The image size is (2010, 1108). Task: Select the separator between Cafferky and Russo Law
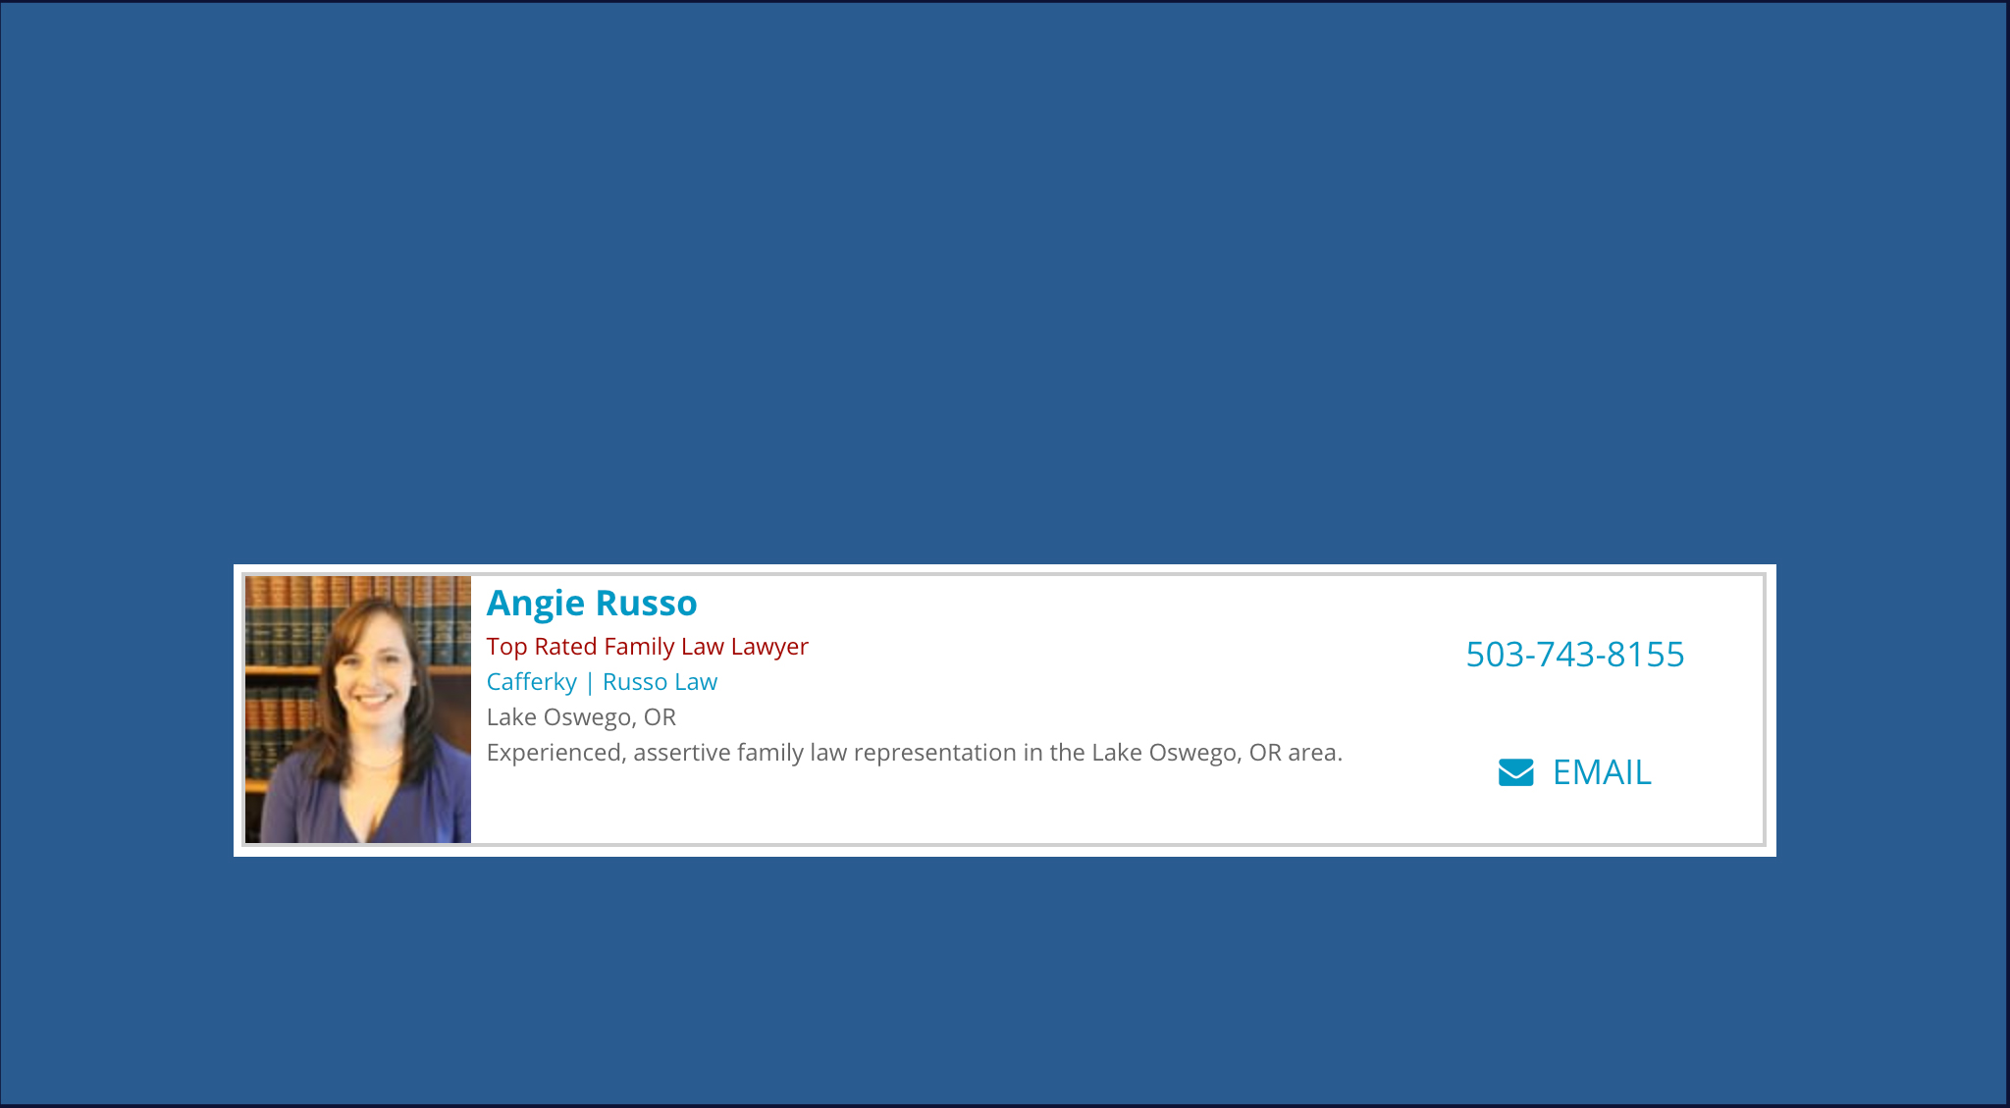click(x=589, y=681)
